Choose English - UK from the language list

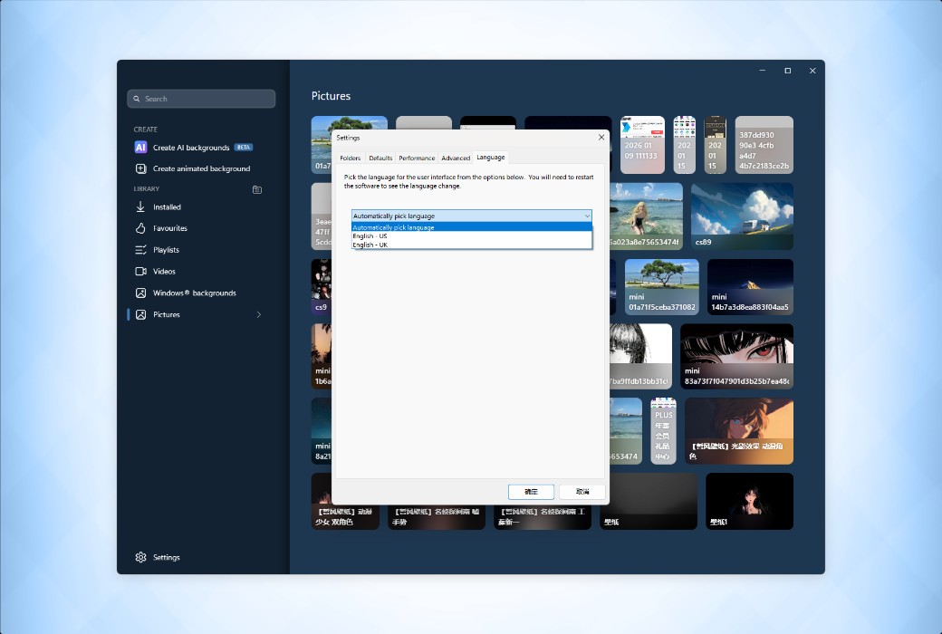(x=472, y=245)
